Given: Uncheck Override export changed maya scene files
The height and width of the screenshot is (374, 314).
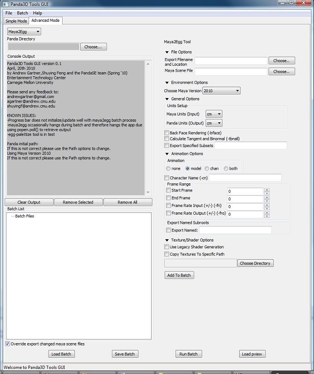Looking at the screenshot, I should (x=7, y=344).
